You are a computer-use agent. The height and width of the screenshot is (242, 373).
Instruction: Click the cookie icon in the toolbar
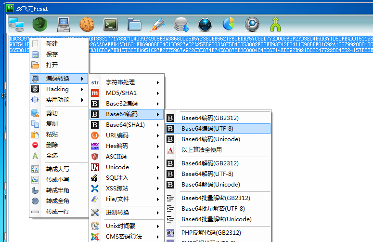tap(87, 23)
